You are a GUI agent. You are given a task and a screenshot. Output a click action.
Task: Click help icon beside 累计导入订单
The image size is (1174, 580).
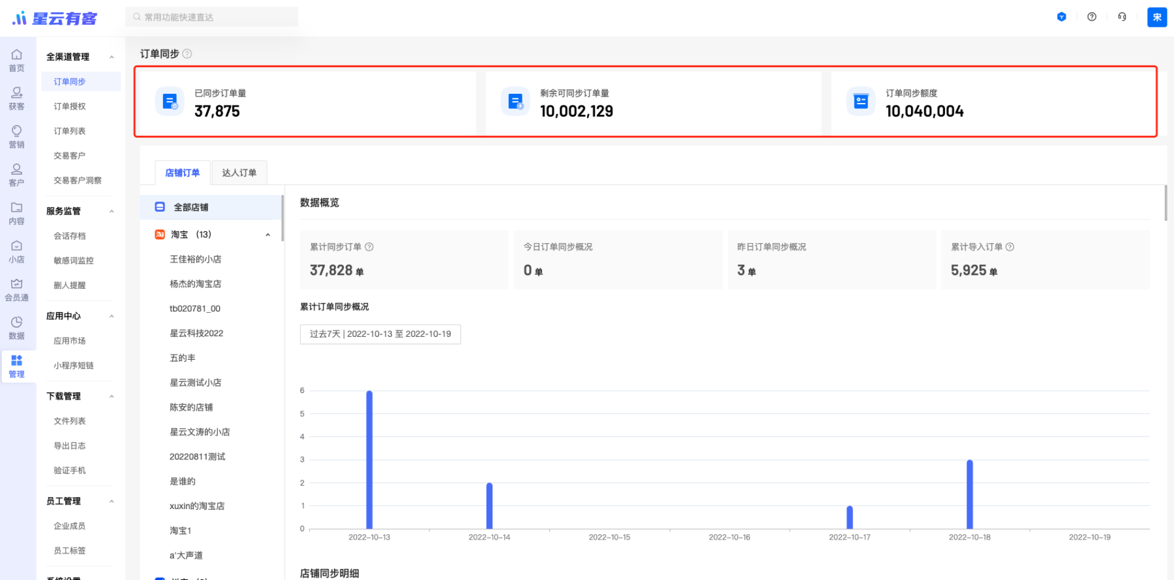1010,247
